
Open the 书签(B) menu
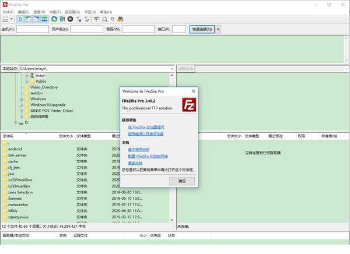click(x=90, y=12)
